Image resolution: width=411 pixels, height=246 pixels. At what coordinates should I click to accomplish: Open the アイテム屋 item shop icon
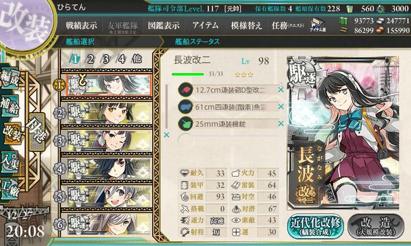(x=318, y=25)
